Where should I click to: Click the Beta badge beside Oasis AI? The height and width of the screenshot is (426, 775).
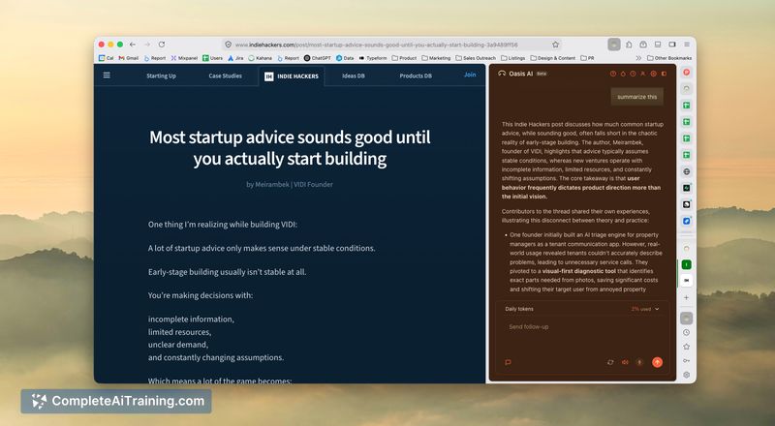tap(542, 74)
